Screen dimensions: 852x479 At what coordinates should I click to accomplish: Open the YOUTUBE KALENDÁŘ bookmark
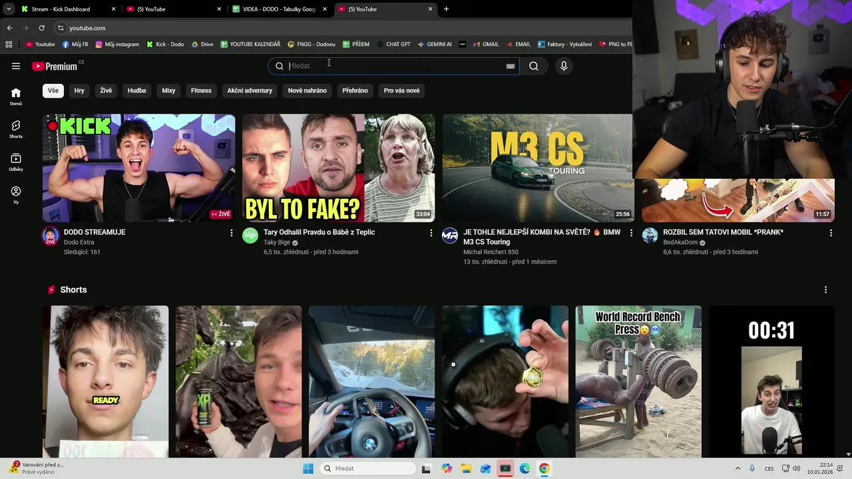[250, 44]
